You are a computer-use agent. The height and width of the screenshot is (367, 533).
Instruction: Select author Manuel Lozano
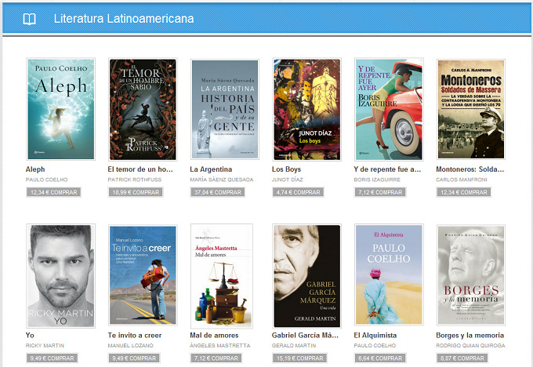pyautogui.click(x=131, y=346)
